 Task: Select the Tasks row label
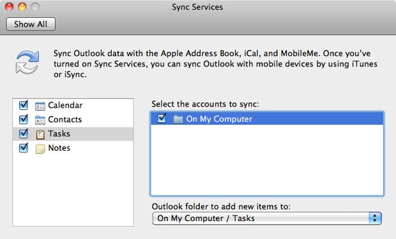point(59,134)
